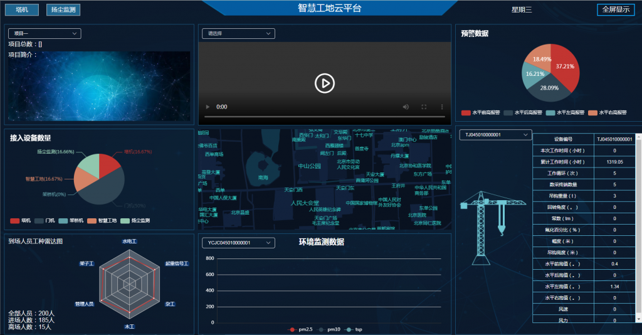Click 中山公园 on the map

309,166
